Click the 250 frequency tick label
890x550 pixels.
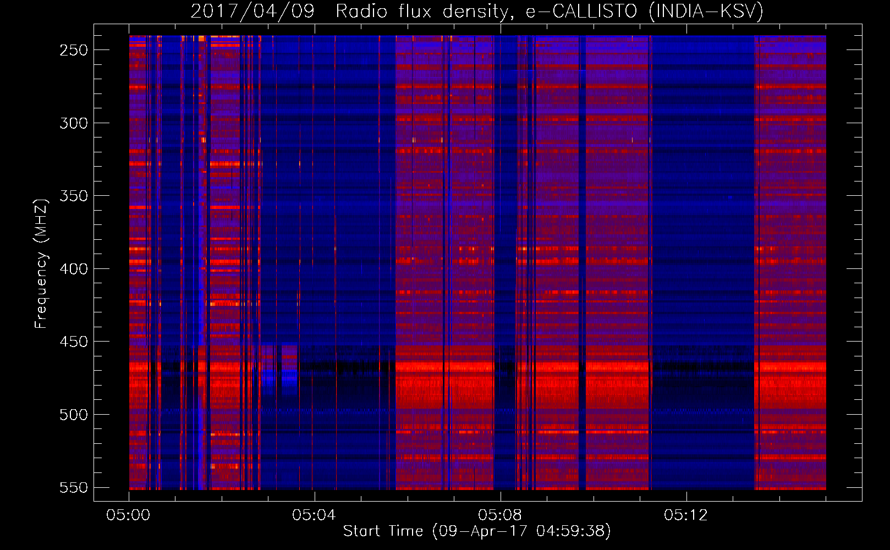tap(74, 50)
